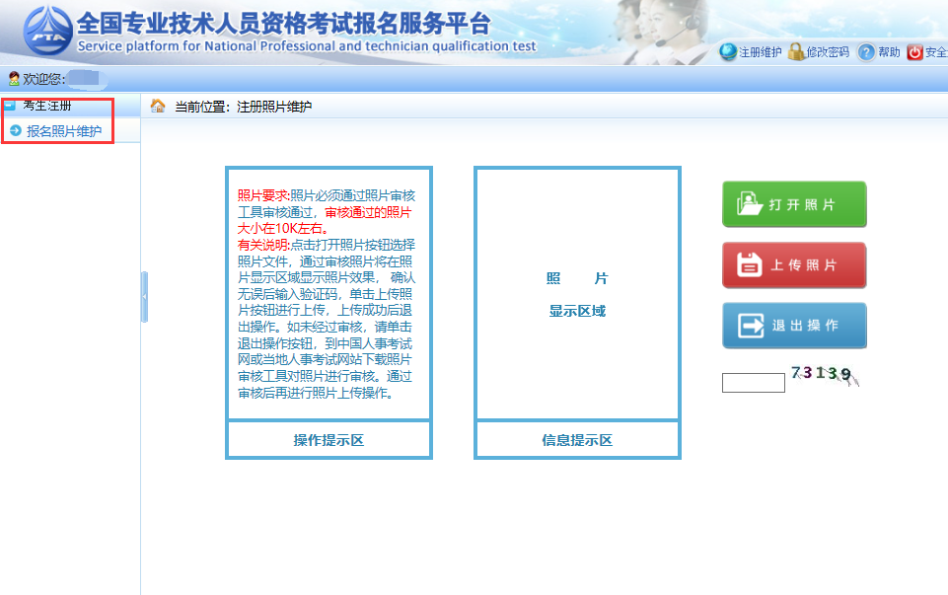Click the PTA logo in the header
Viewport: 948px width, 595px height.
point(47,33)
